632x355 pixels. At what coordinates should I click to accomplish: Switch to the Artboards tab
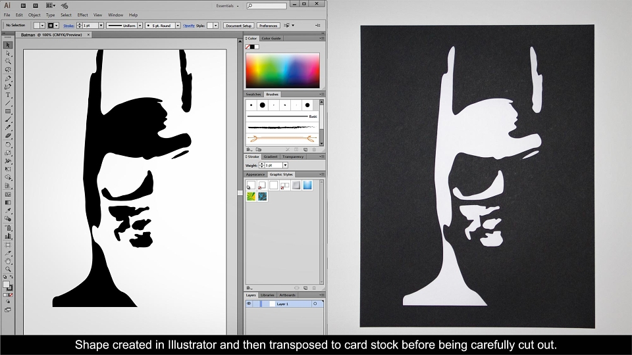[x=288, y=295]
